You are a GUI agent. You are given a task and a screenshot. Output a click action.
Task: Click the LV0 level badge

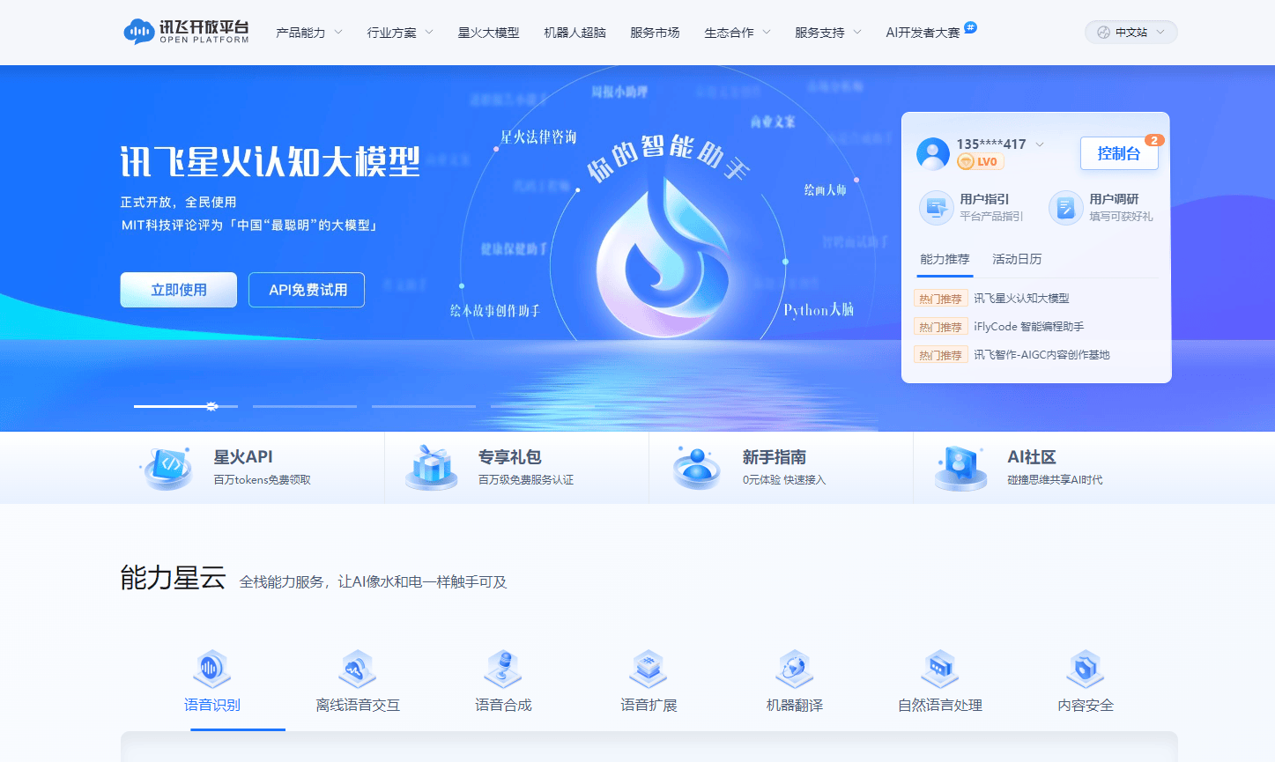[x=980, y=162]
